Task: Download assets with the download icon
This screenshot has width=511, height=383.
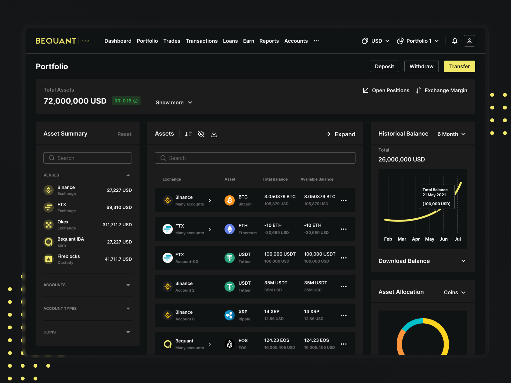Action: pyautogui.click(x=214, y=134)
